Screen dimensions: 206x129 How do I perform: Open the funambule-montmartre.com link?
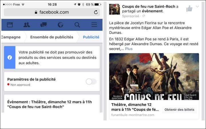pyautogui.click(x=133, y=115)
